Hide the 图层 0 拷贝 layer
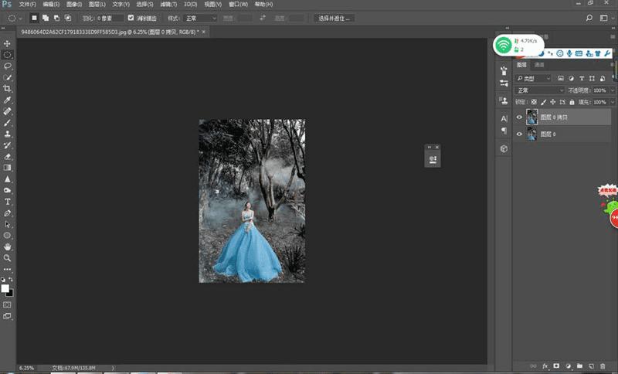Screen dimensions: 618x374 (519, 117)
